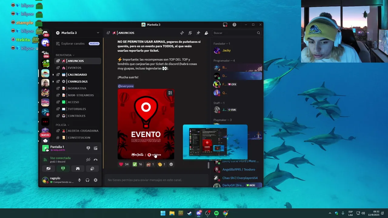Image resolution: width=388 pixels, height=218 pixels.
Task: Open the stream preview popout thumbnail
Action: [215, 142]
